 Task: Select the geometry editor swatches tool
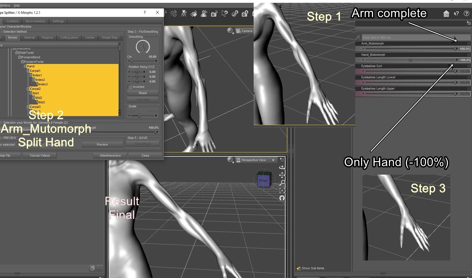[194, 14]
